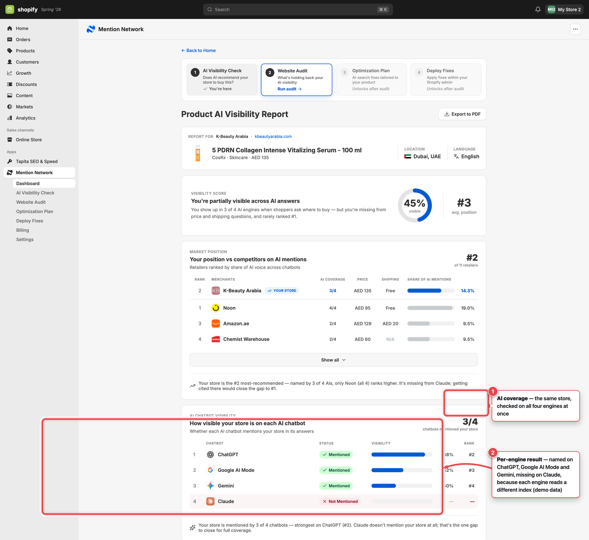Click the AED 20 shipping cost for Amazon.ae
This screenshot has width=589, height=540.
pyautogui.click(x=390, y=324)
